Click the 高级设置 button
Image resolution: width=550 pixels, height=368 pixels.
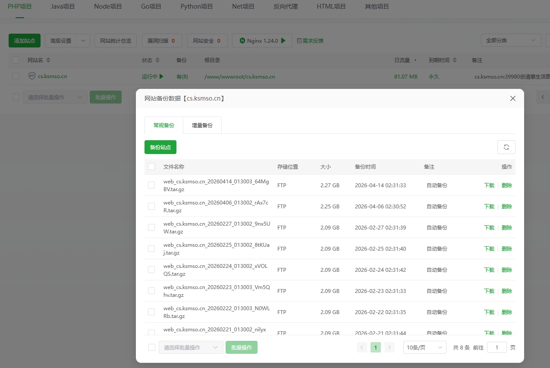[61, 41]
